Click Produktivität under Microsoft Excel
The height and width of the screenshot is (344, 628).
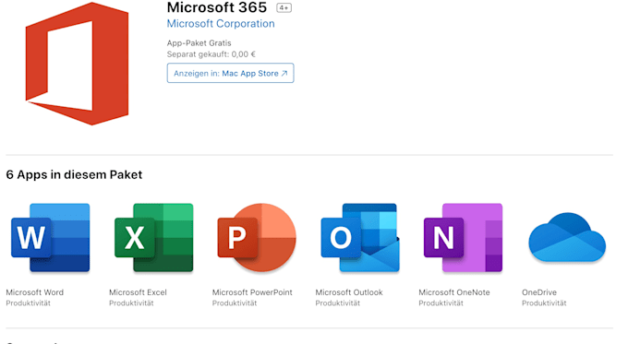point(131,303)
